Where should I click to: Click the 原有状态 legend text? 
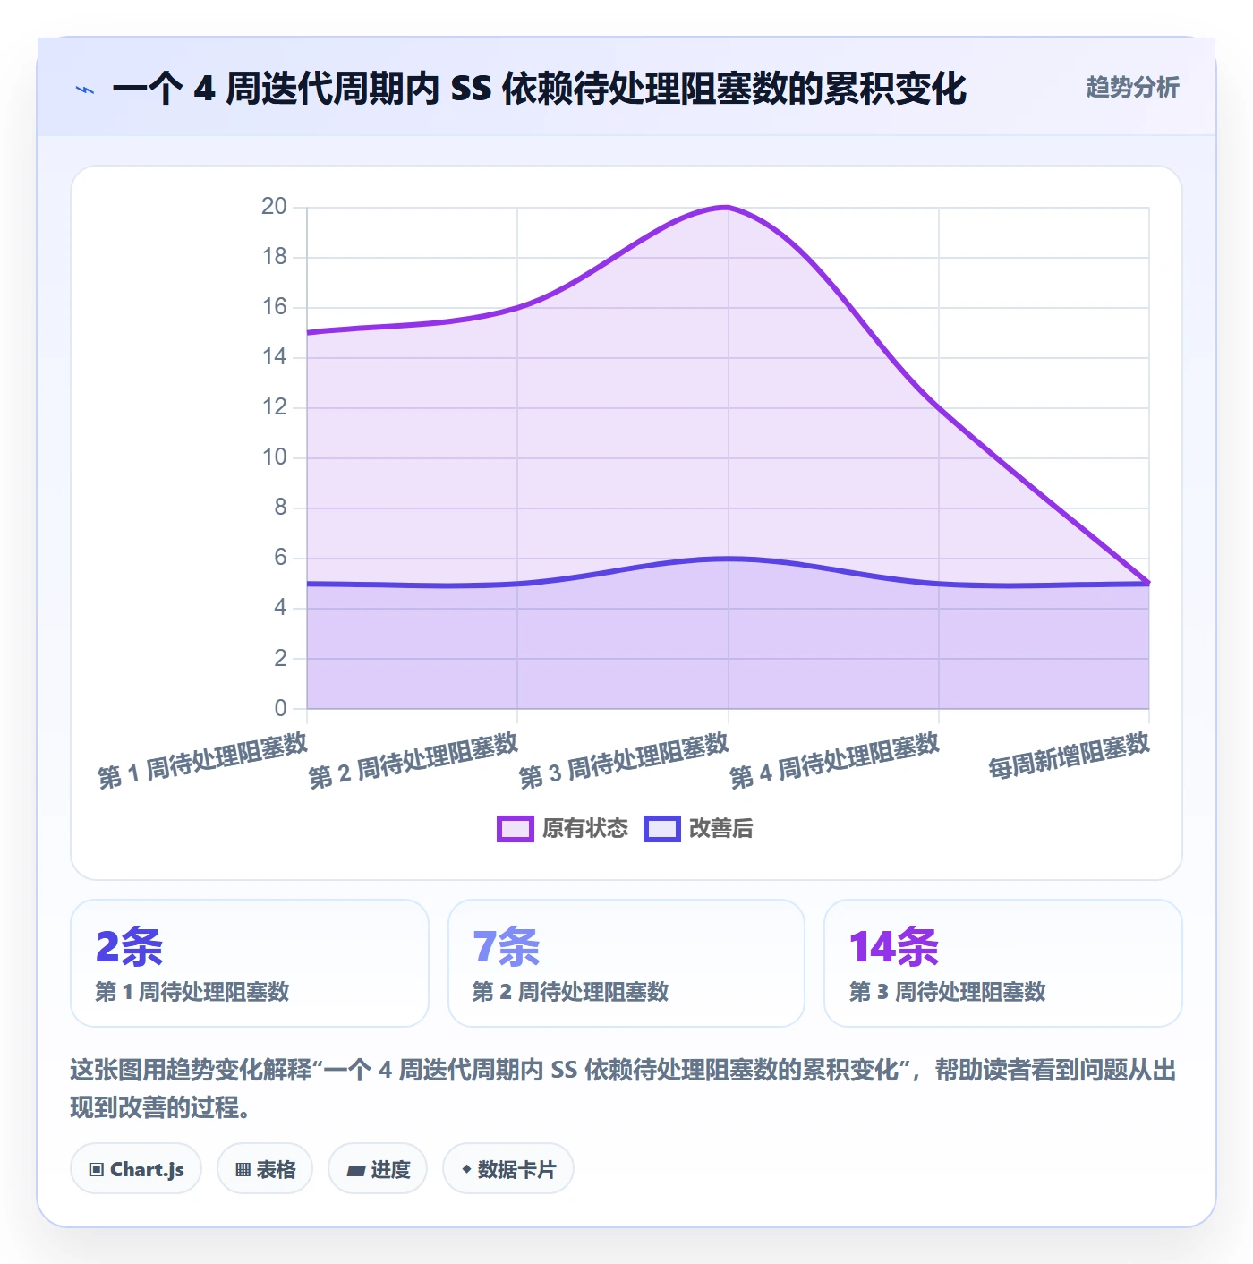[585, 829]
